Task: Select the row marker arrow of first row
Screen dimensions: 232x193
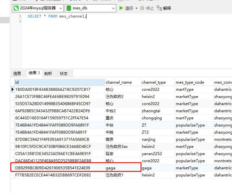Action: coord(13,90)
